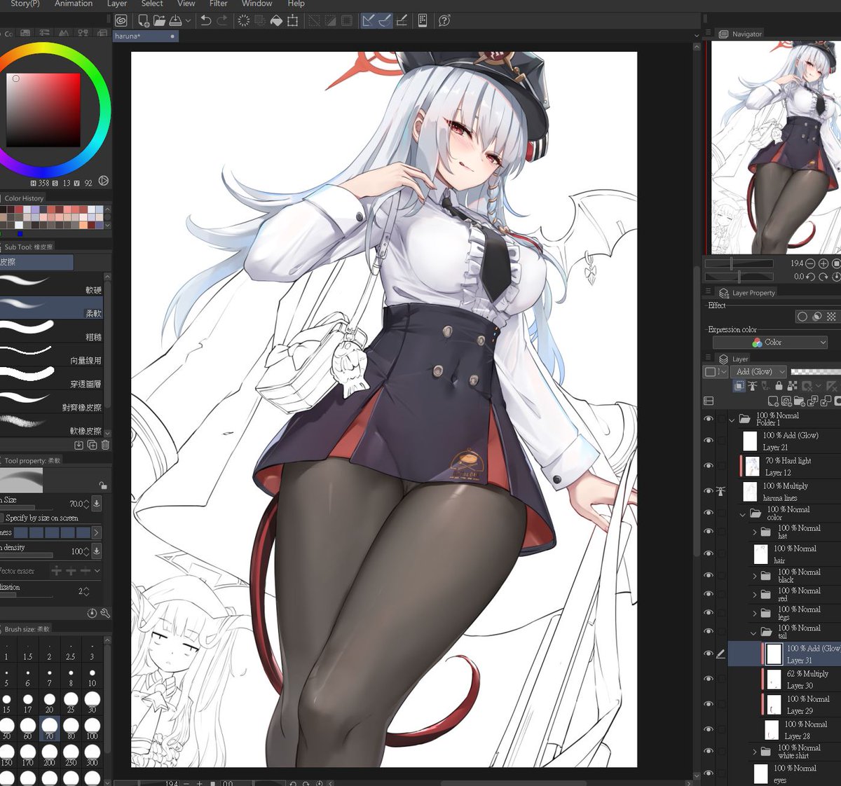The width and height of the screenshot is (841, 786).
Task: Open the Help menu
Action: 296,4
